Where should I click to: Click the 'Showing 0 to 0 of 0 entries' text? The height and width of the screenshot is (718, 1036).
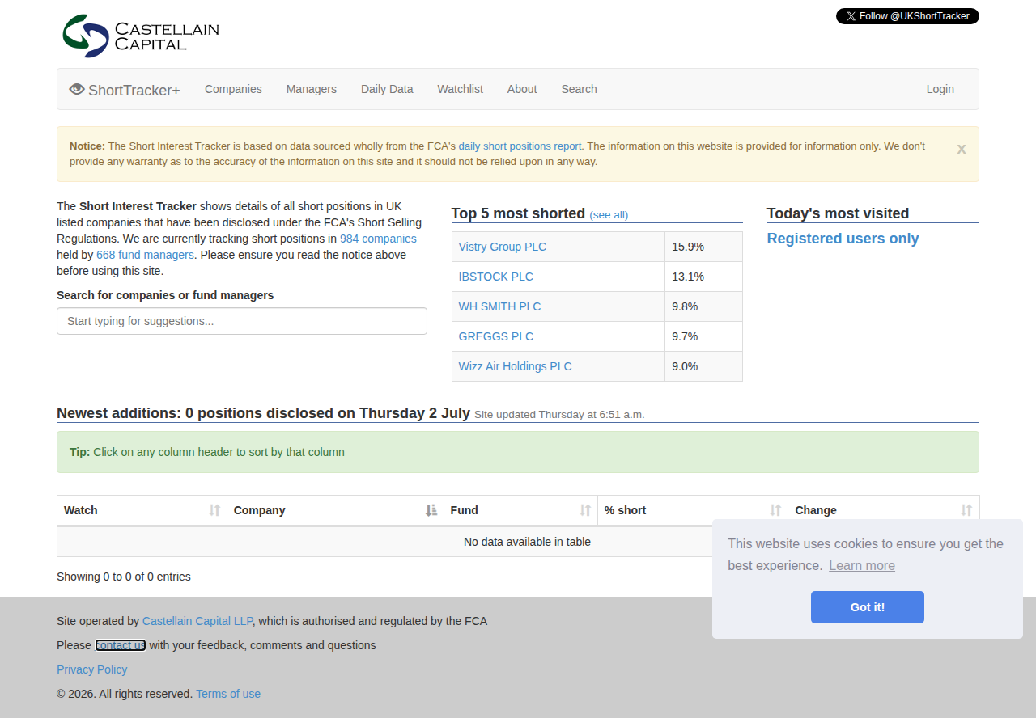[x=124, y=577]
